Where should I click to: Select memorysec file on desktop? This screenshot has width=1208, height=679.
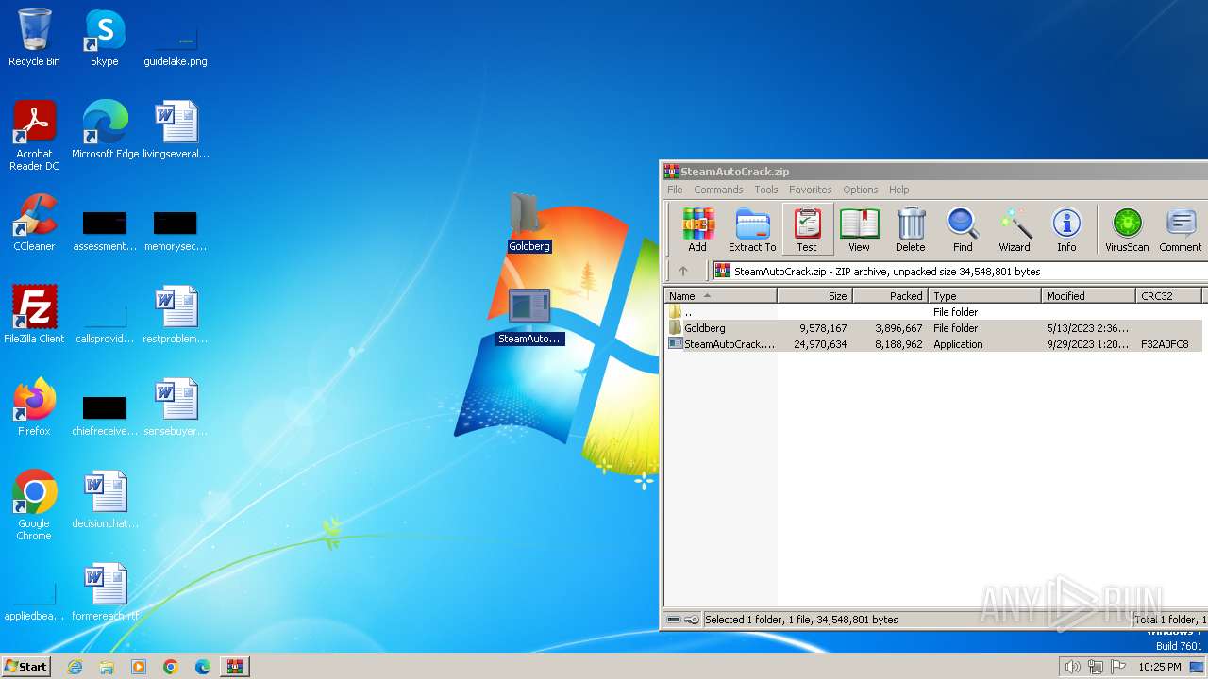176,231
